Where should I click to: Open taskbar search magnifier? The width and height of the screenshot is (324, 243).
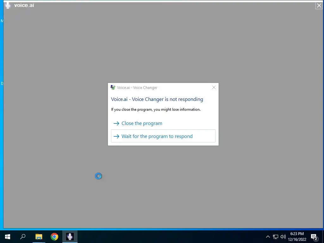click(23, 237)
